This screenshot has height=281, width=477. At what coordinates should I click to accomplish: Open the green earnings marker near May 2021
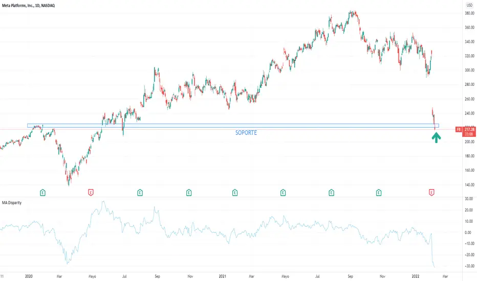pos(283,192)
